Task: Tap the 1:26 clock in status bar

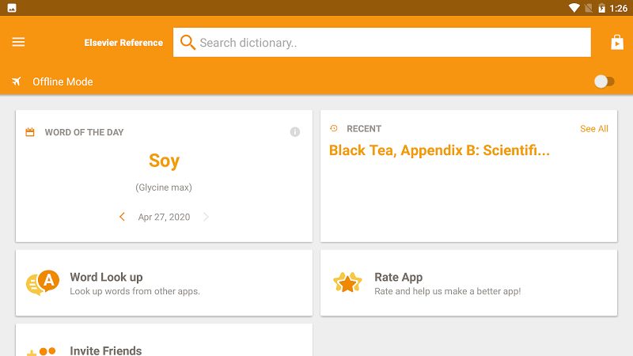Action: [619, 8]
